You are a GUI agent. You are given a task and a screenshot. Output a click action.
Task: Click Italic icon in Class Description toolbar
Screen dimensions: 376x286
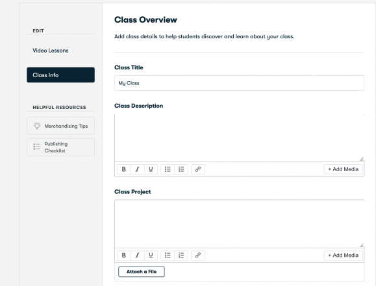(138, 169)
